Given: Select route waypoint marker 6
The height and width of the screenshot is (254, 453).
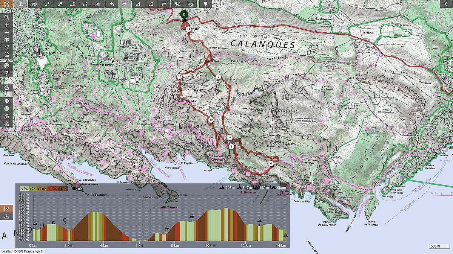Looking at the screenshot, I should pyautogui.click(x=271, y=164).
